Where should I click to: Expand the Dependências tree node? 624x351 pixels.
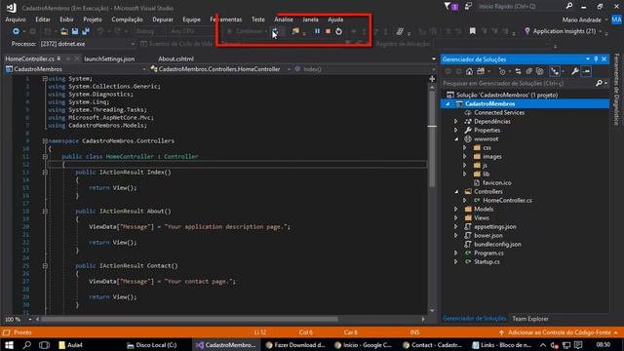(x=456, y=121)
